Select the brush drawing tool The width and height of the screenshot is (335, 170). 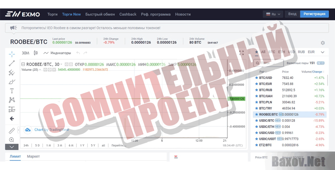pos(12,82)
